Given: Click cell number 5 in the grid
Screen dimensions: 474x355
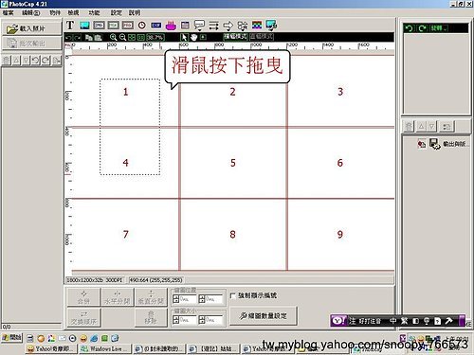Looking at the screenshot, I should pyautogui.click(x=233, y=163).
